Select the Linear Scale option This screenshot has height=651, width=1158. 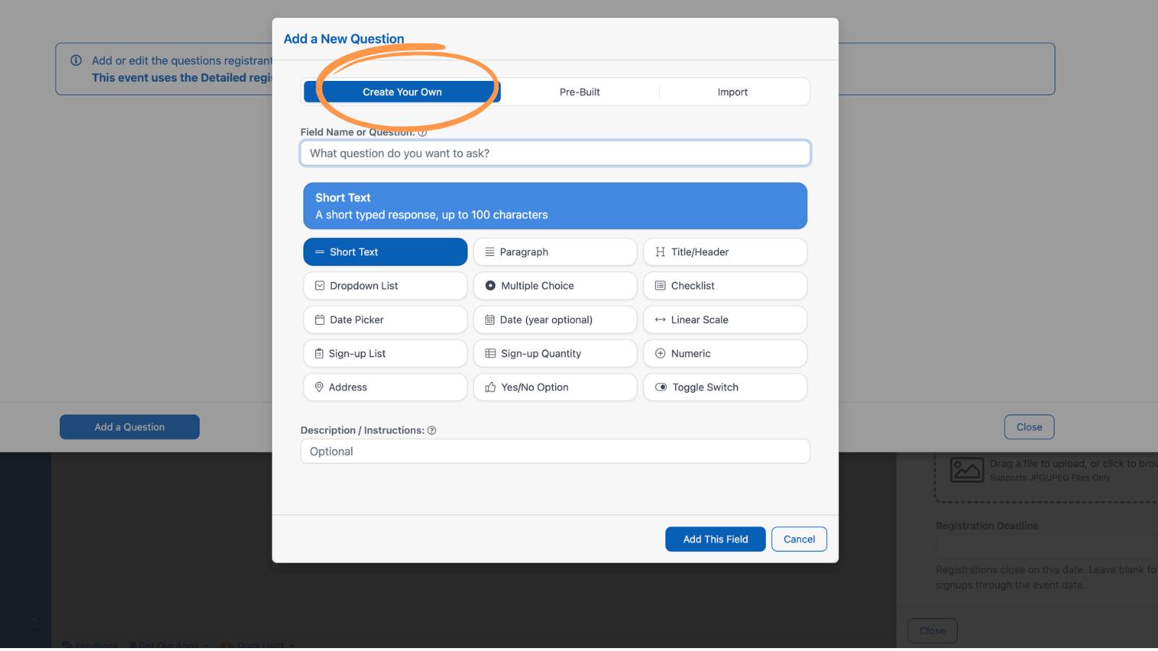pyautogui.click(x=725, y=320)
